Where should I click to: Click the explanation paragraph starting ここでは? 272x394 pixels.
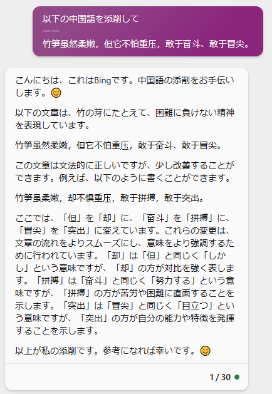(x=125, y=274)
